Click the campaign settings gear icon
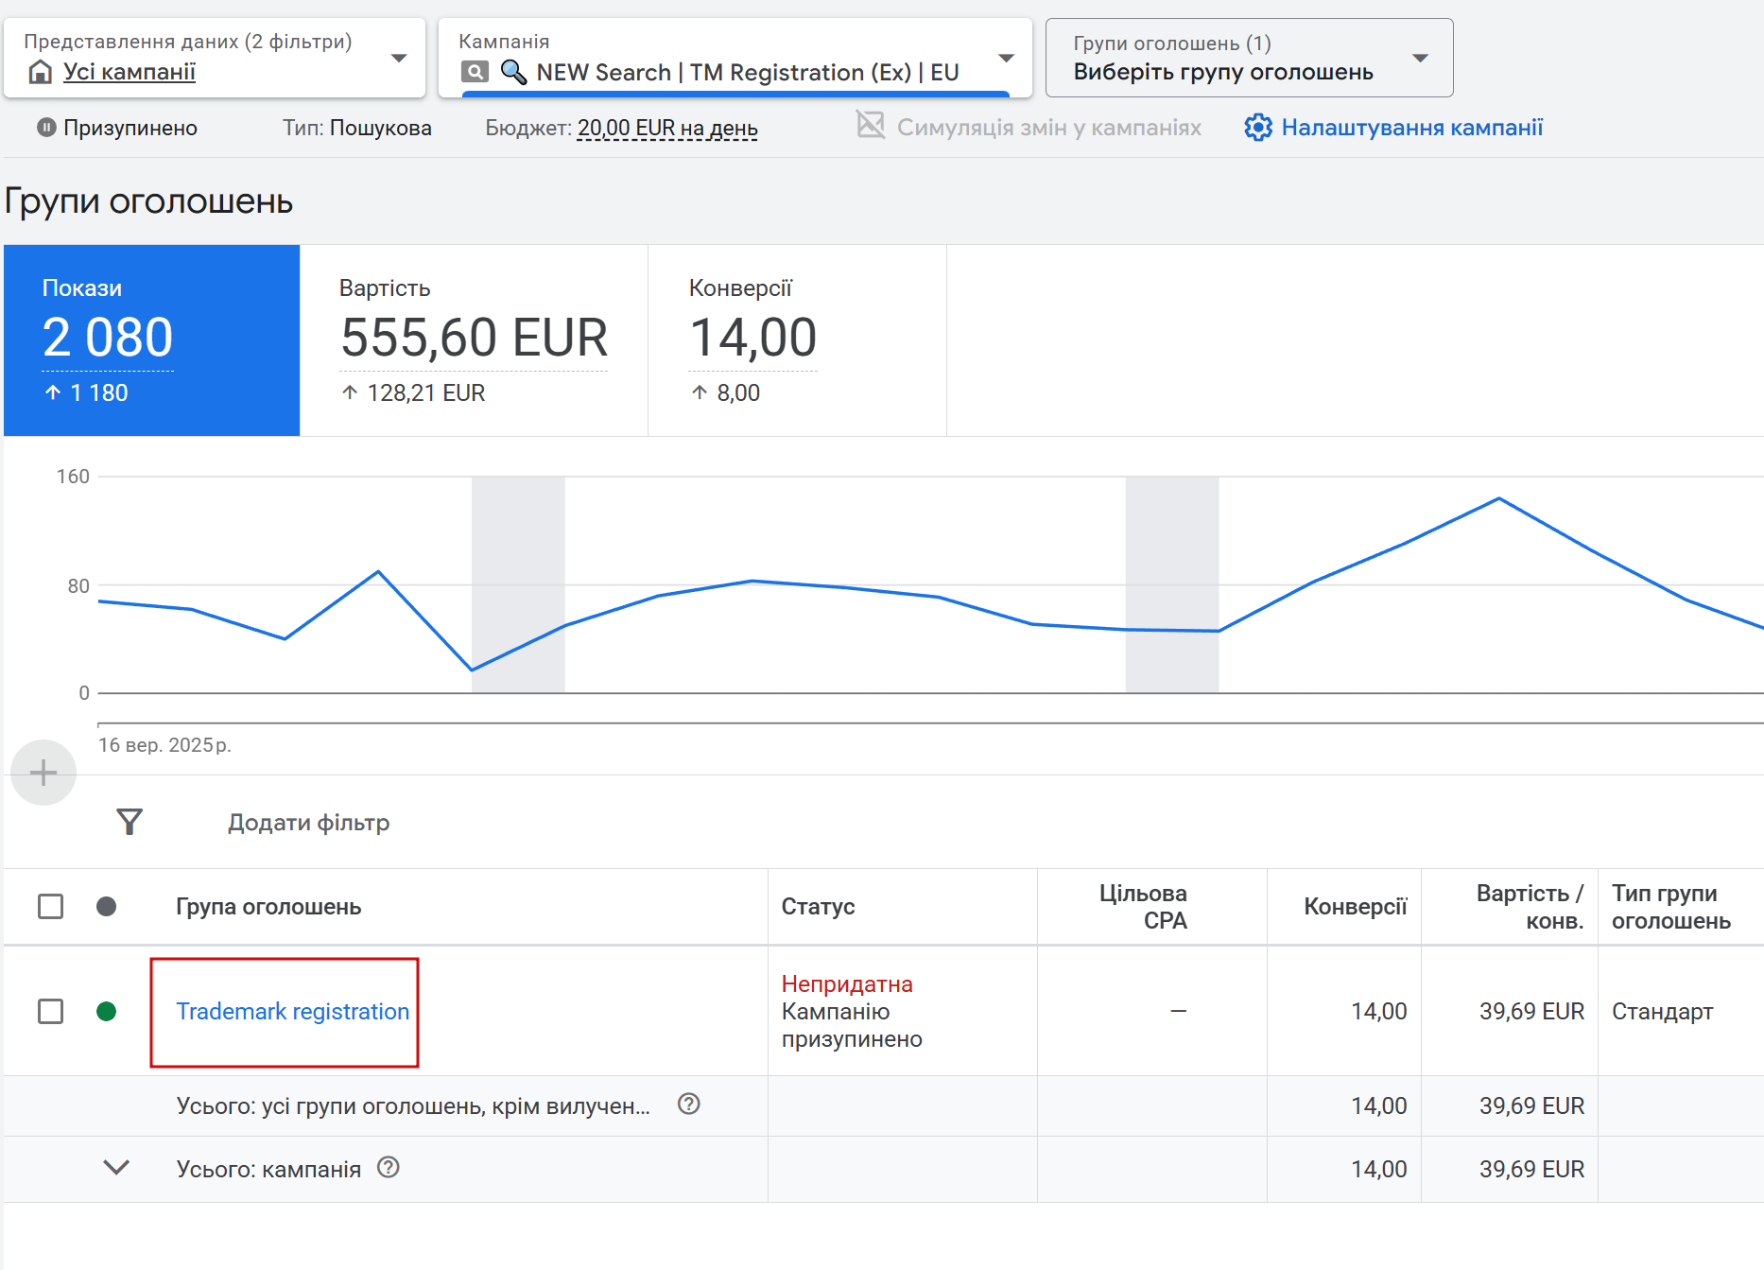This screenshot has width=1764, height=1270. tap(1257, 128)
